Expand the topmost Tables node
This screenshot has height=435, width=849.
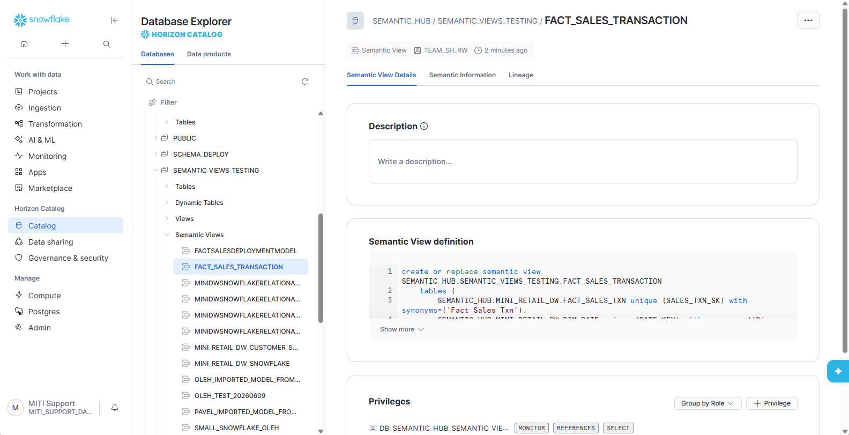point(167,122)
